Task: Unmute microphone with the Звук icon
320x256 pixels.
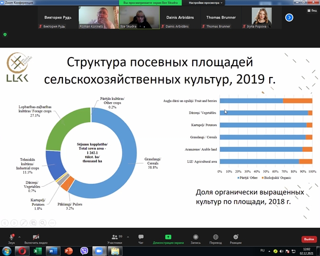Action: 10,237
